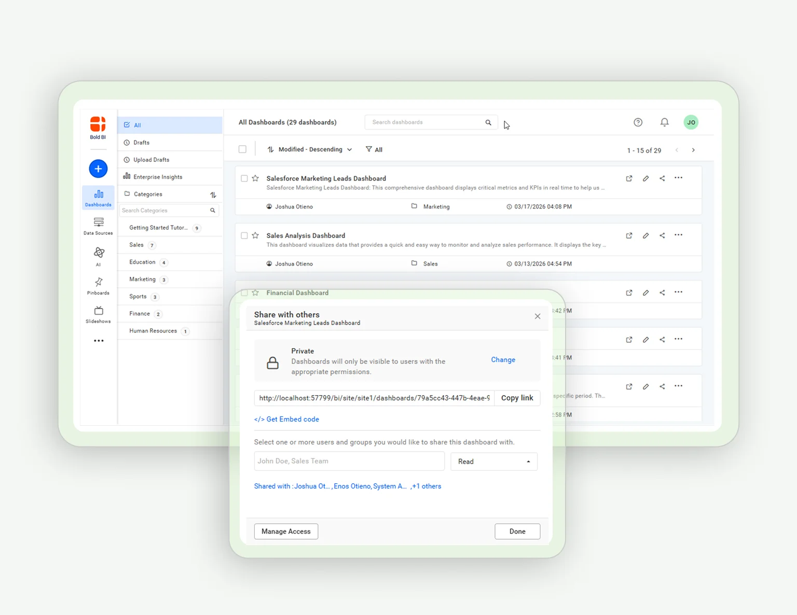Click the search dashboards magnifier icon
This screenshot has width=797, height=615.
[x=488, y=122]
